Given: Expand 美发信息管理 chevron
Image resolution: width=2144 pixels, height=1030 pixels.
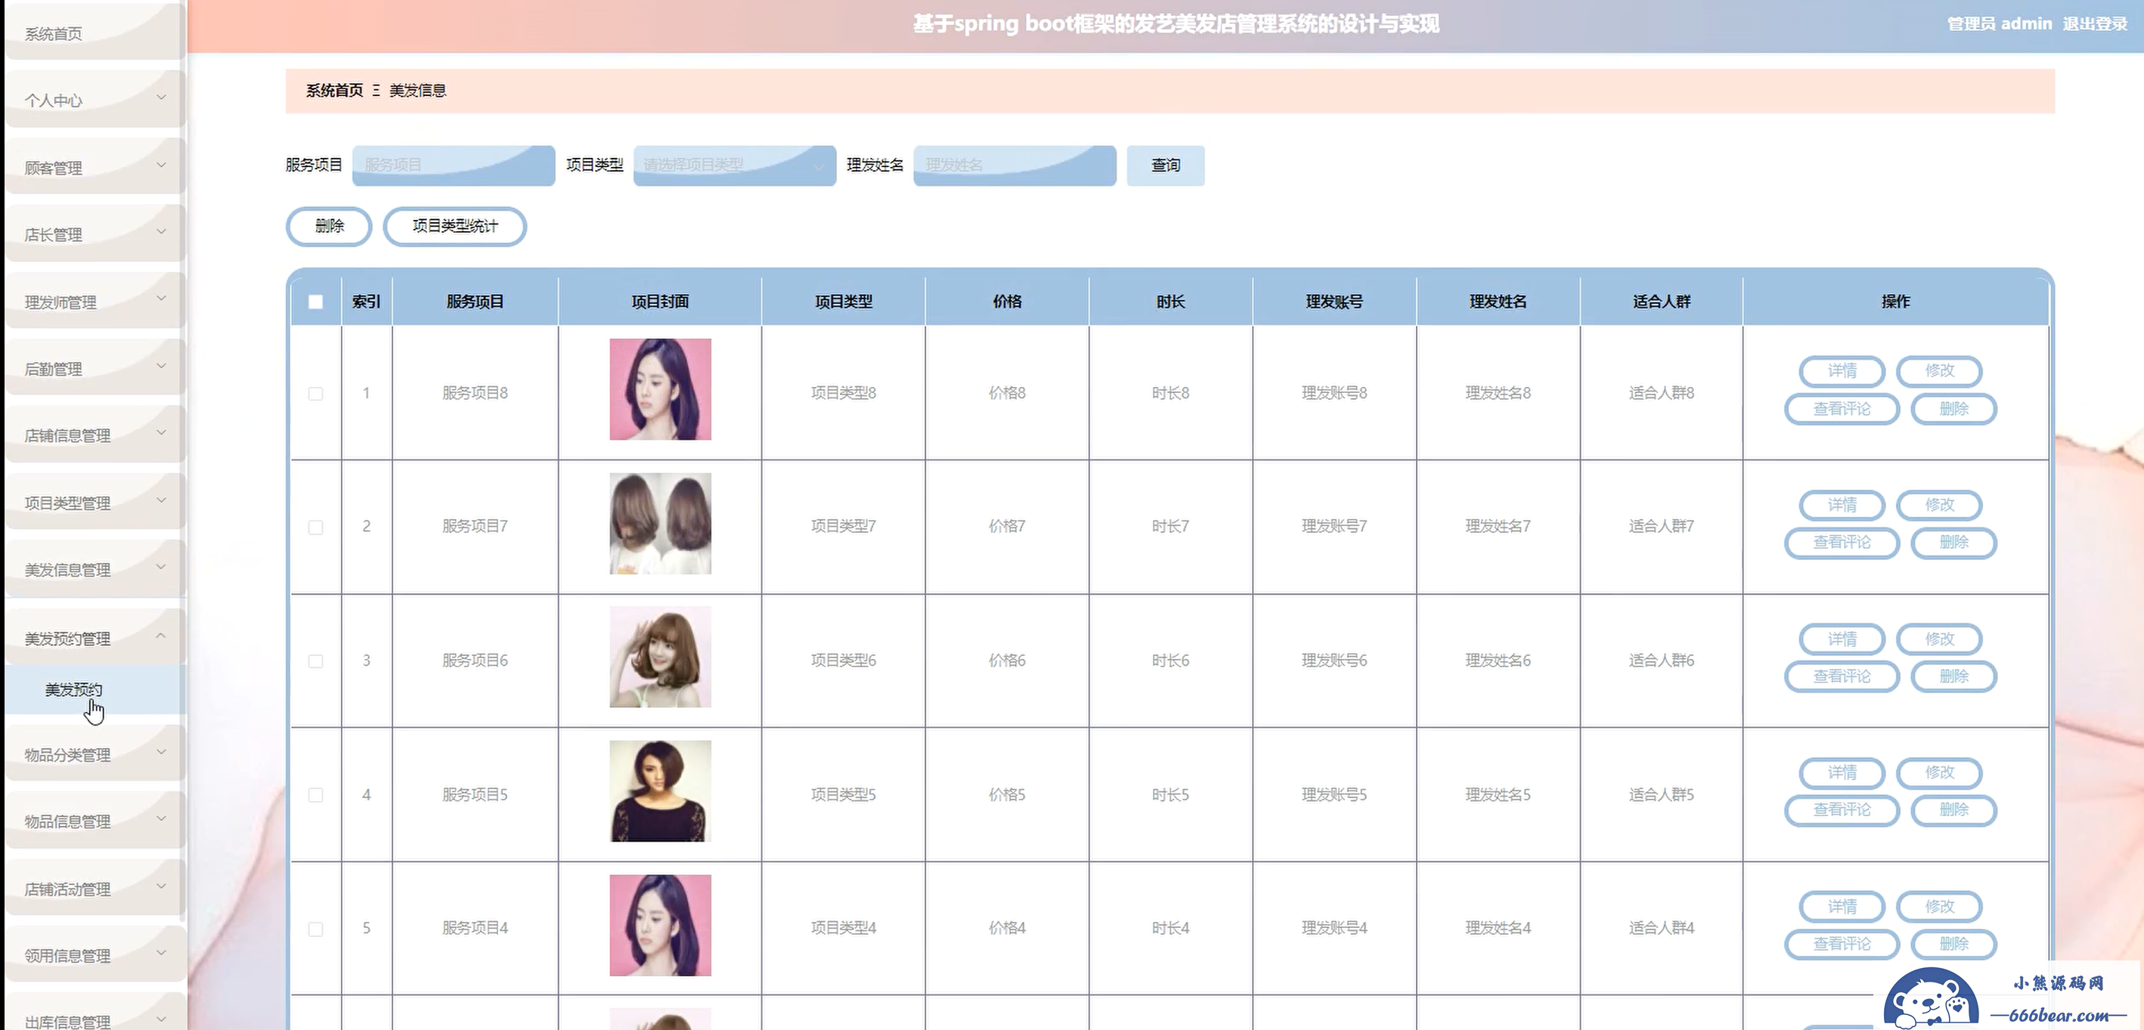Looking at the screenshot, I should coord(162,567).
